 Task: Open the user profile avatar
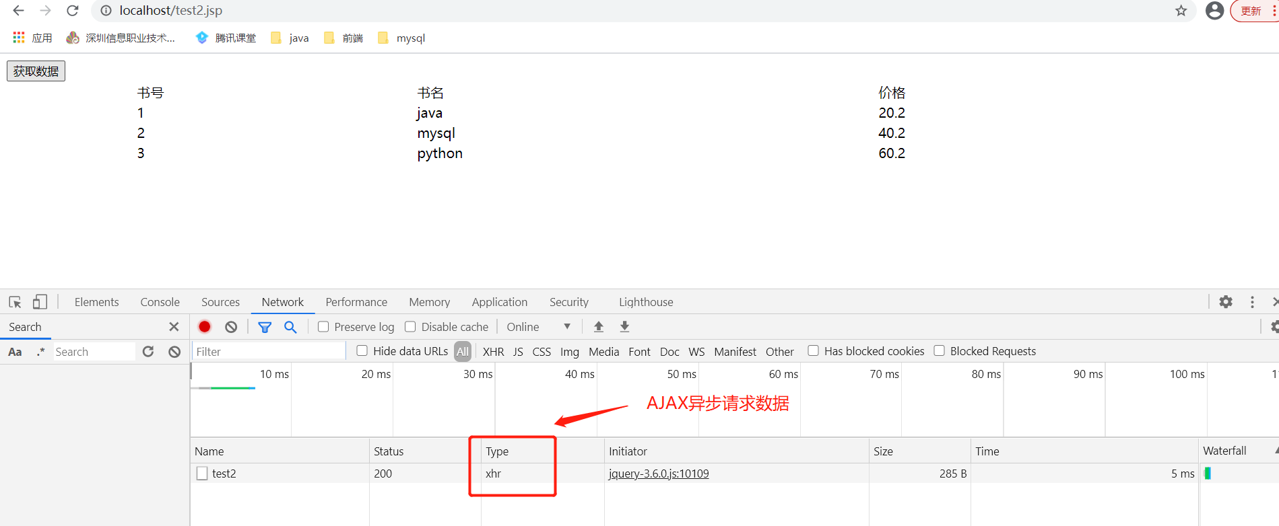(1214, 11)
